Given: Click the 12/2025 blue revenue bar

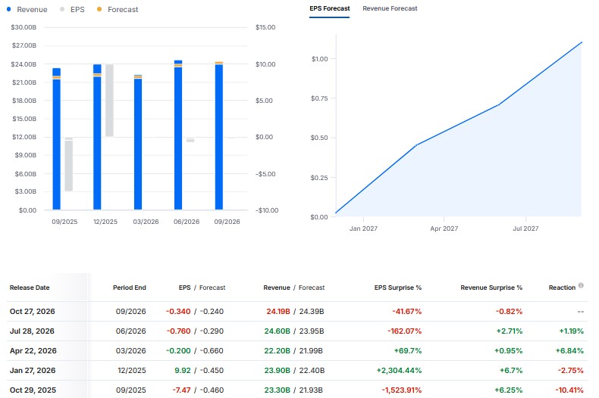Looking at the screenshot, I should (x=97, y=137).
